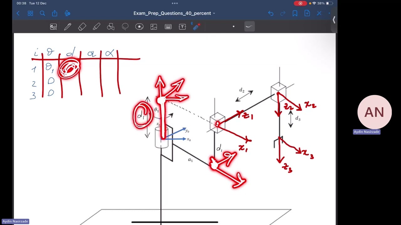This screenshot has width=401, height=225.
Task: Tap the battery 38% indicator
Action: coord(325,3)
